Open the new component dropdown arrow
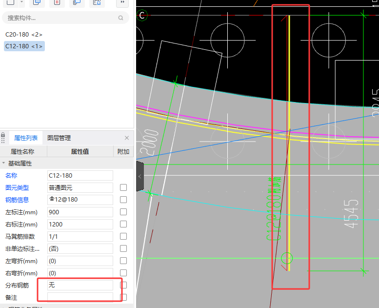Viewport: 379px width, 308px height. click(21, 2)
